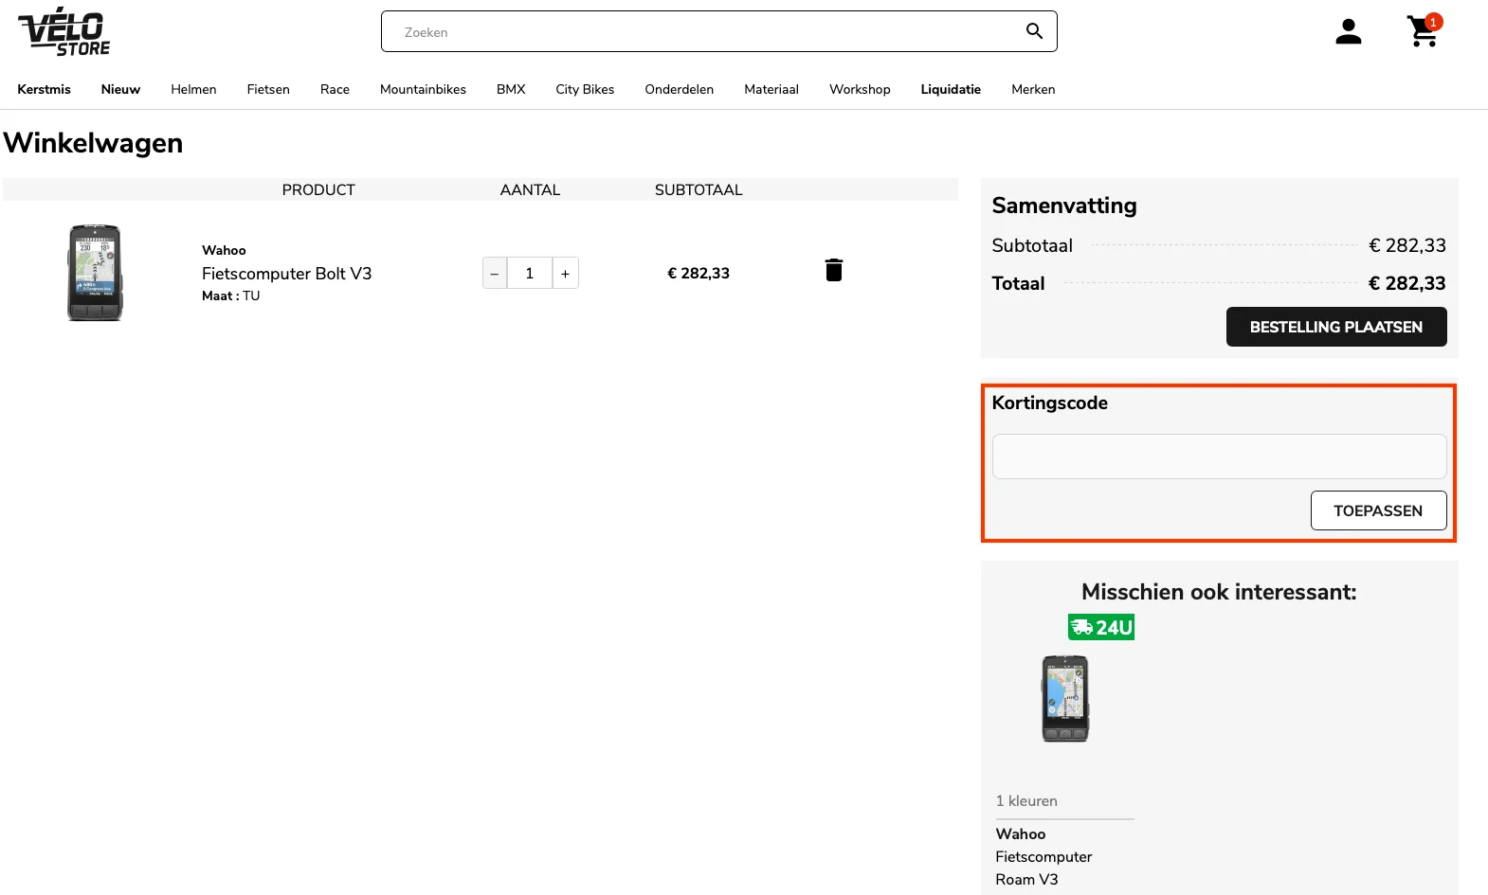Click the Kortingscode input field

point(1218,456)
